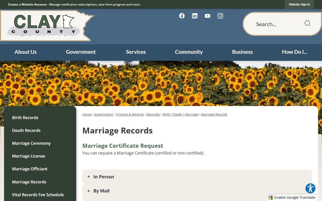Click the Google Translate logo icon
Viewport: 322px width, 201px height.
point(271,197)
